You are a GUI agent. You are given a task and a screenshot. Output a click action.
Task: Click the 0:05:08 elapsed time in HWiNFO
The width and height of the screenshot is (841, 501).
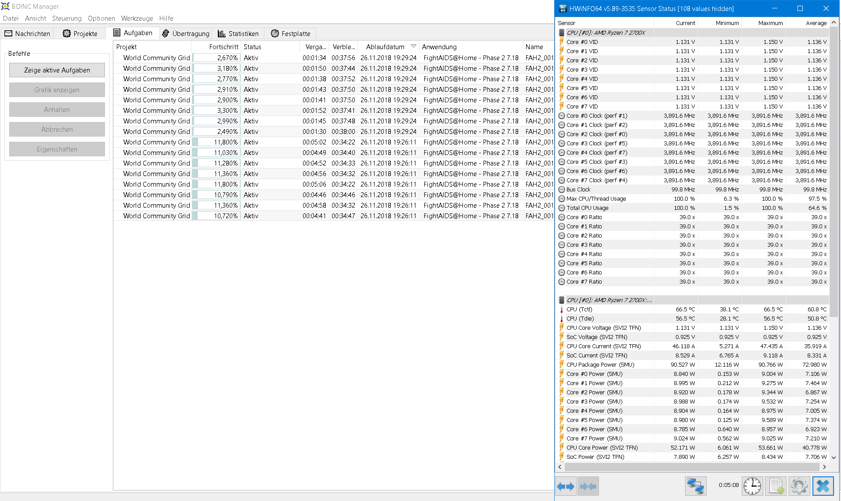tap(729, 485)
